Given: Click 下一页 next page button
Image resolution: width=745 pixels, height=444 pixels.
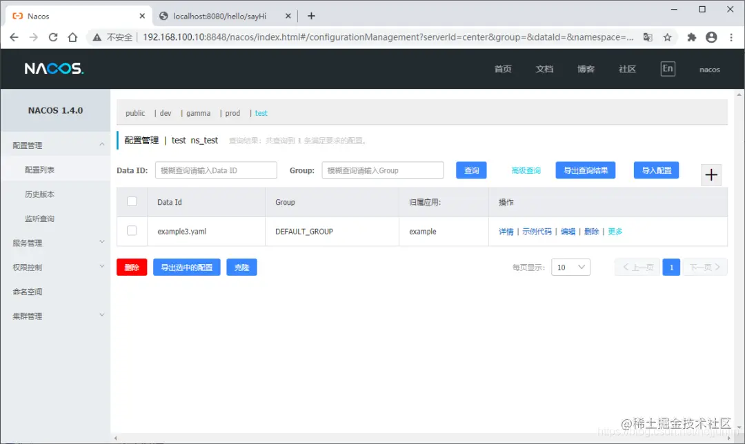Looking at the screenshot, I should point(705,268).
